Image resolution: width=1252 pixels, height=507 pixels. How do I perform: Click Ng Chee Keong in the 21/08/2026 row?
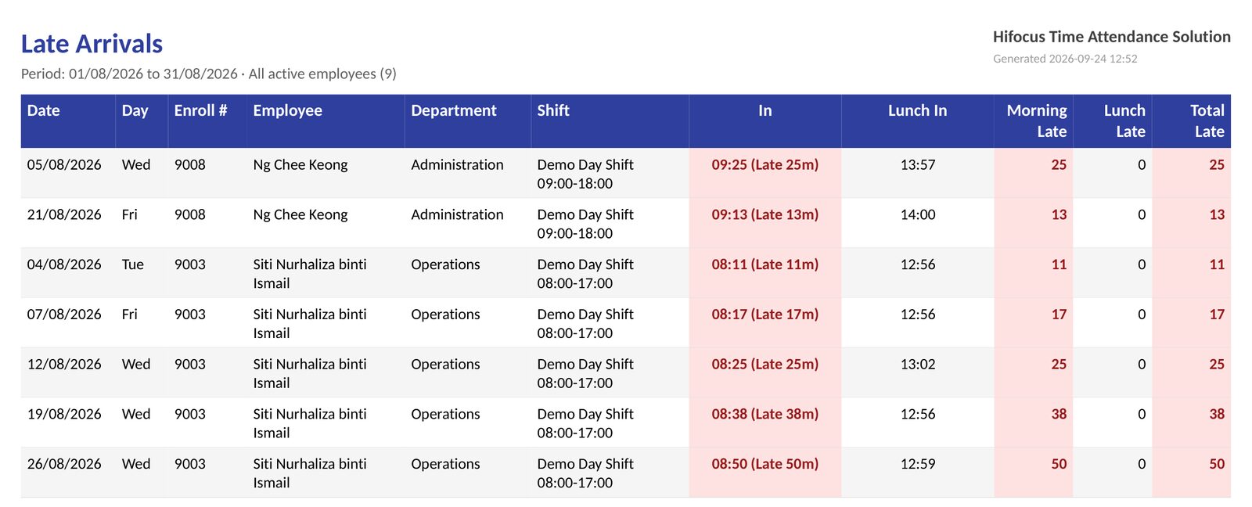(x=300, y=215)
